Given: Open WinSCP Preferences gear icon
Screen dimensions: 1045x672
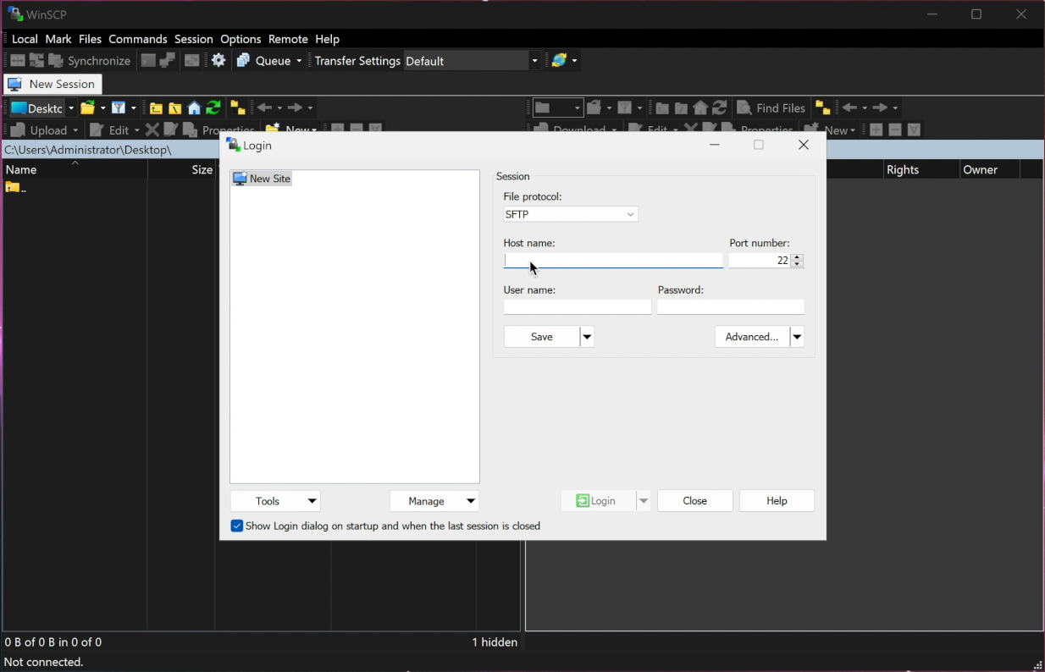Looking at the screenshot, I should pos(218,60).
